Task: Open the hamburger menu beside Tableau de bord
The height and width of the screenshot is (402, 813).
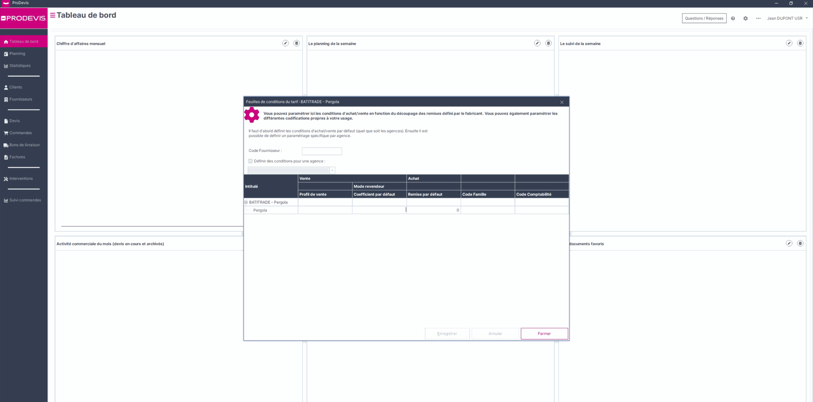Action: [53, 15]
